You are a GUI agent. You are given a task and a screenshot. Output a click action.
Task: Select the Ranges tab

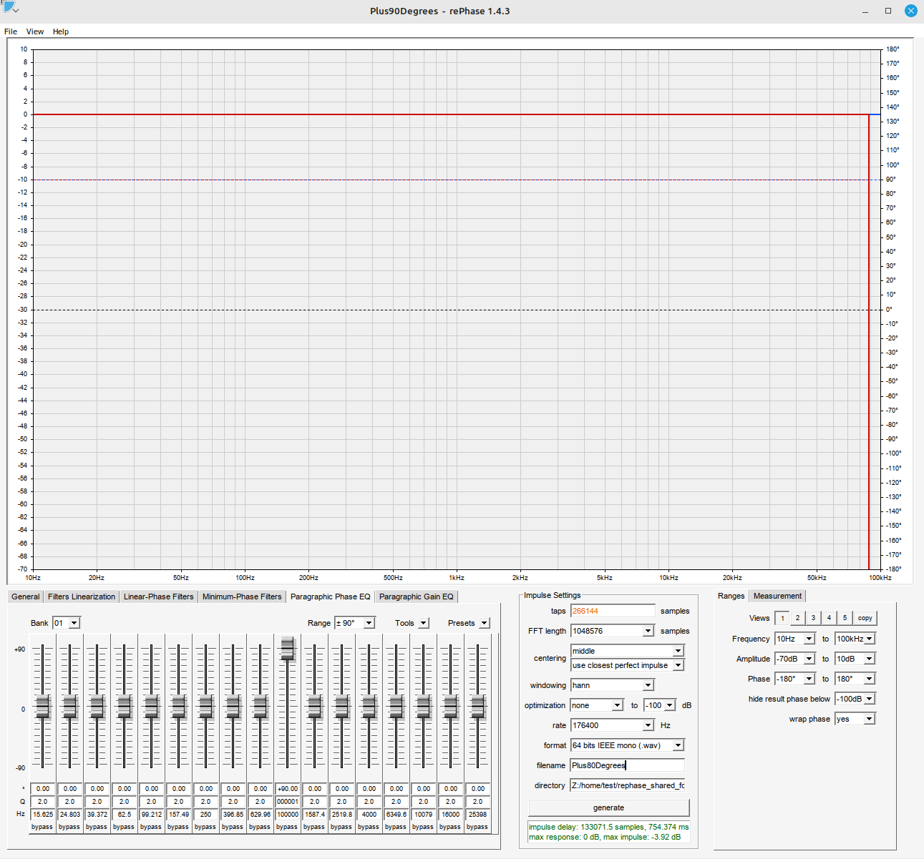click(731, 596)
